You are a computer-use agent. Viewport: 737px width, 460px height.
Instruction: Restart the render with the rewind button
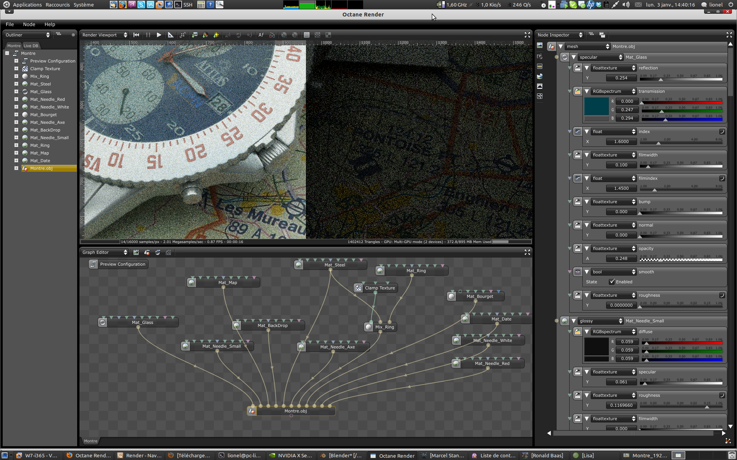coord(136,35)
